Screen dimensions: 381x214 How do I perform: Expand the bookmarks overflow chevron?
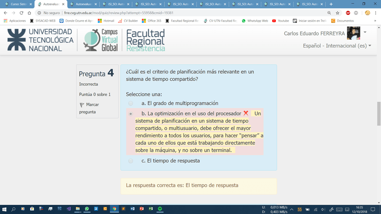pos(375,21)
